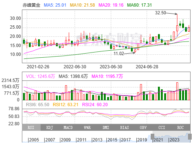The image size is (192, 144).
Task: Click the 2005 year marker on timeline
Action: [x=34, y=140]
